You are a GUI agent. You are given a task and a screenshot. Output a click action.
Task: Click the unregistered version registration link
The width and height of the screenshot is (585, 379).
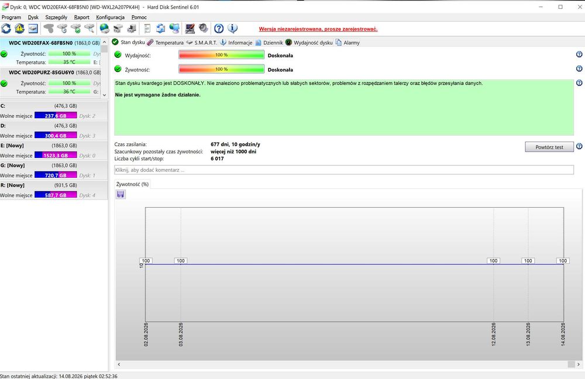(318, 29)
